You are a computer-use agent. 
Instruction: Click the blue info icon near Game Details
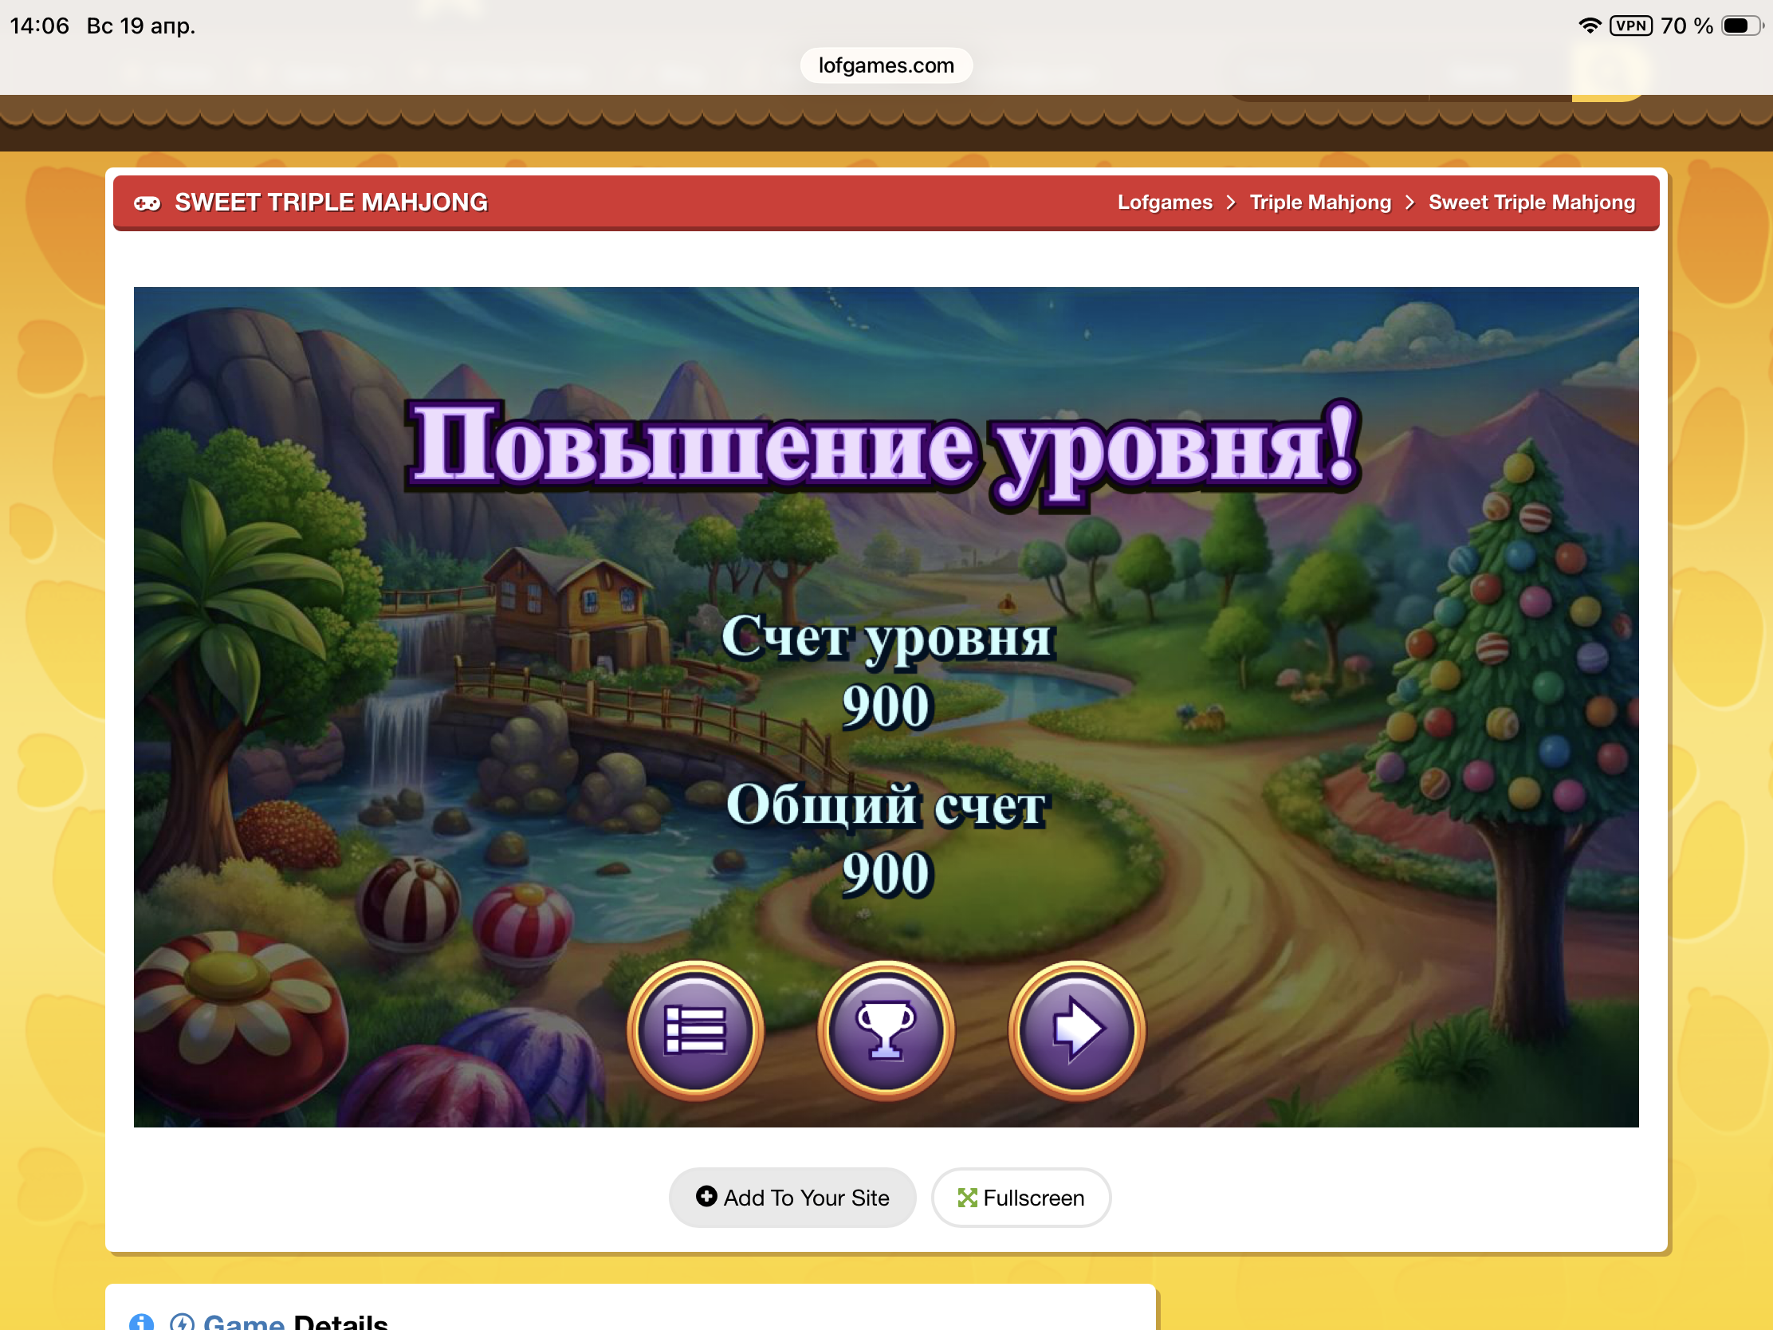142,1321
